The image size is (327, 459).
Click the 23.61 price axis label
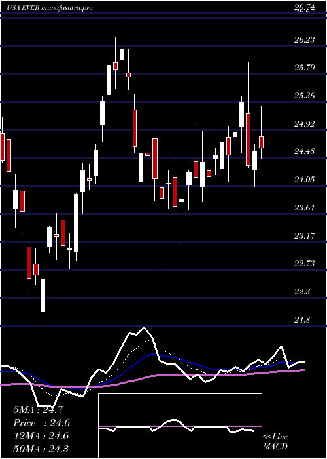(305, 208)
